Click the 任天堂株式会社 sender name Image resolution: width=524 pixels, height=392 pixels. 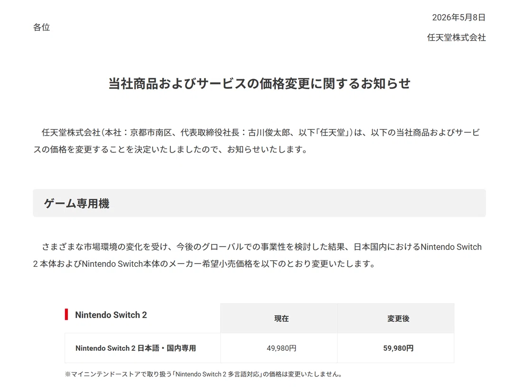(x=456, y=37)
